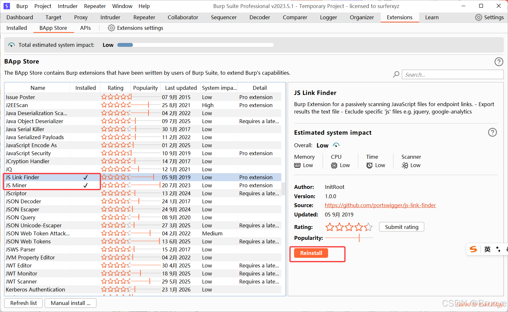Image resolution: width=508 pixels, height=312 pixels.
Task: Switch to the Organizer tab
Action: 362,17
